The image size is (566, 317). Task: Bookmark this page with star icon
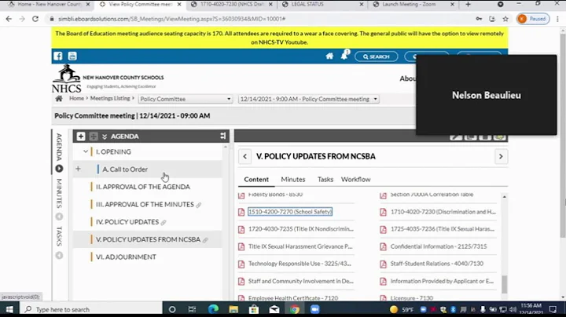tap(505, 19)
